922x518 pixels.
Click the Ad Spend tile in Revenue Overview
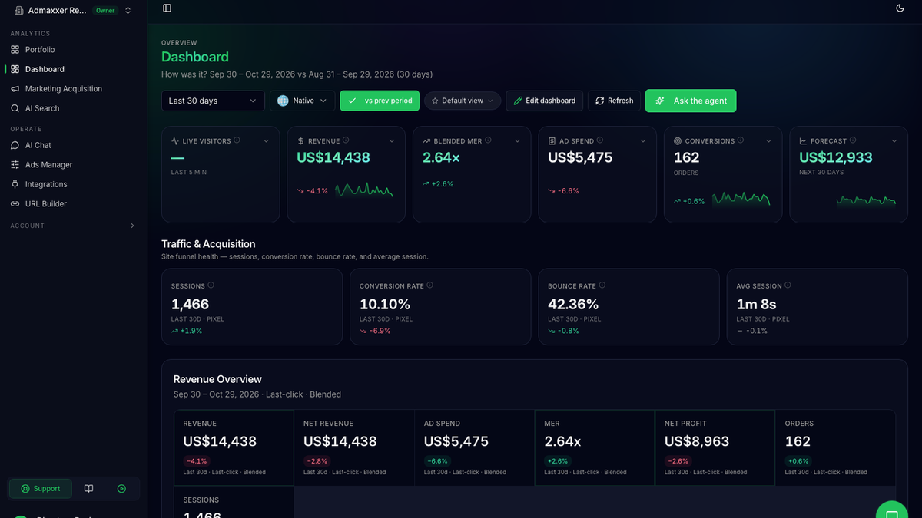[474, 447]
